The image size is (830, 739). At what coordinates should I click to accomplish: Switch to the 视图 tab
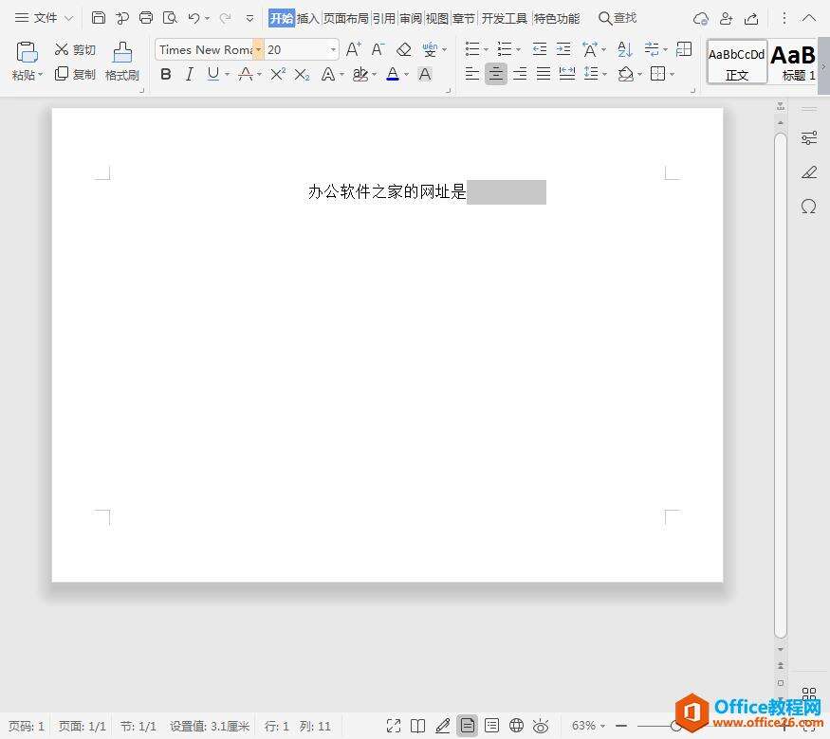click(x=437, y=19)
